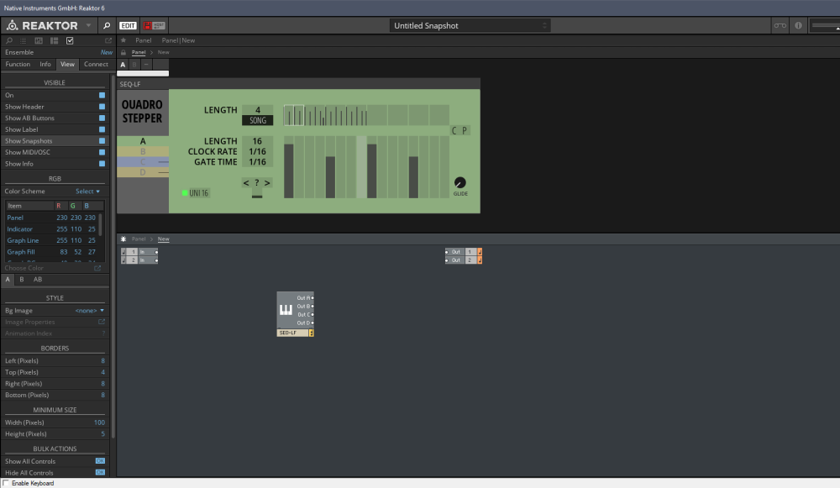This screenshot has width=840, height=488.
Task: Click the GLIDE knob
Action: pyautogui.click(x=460, y=182)
